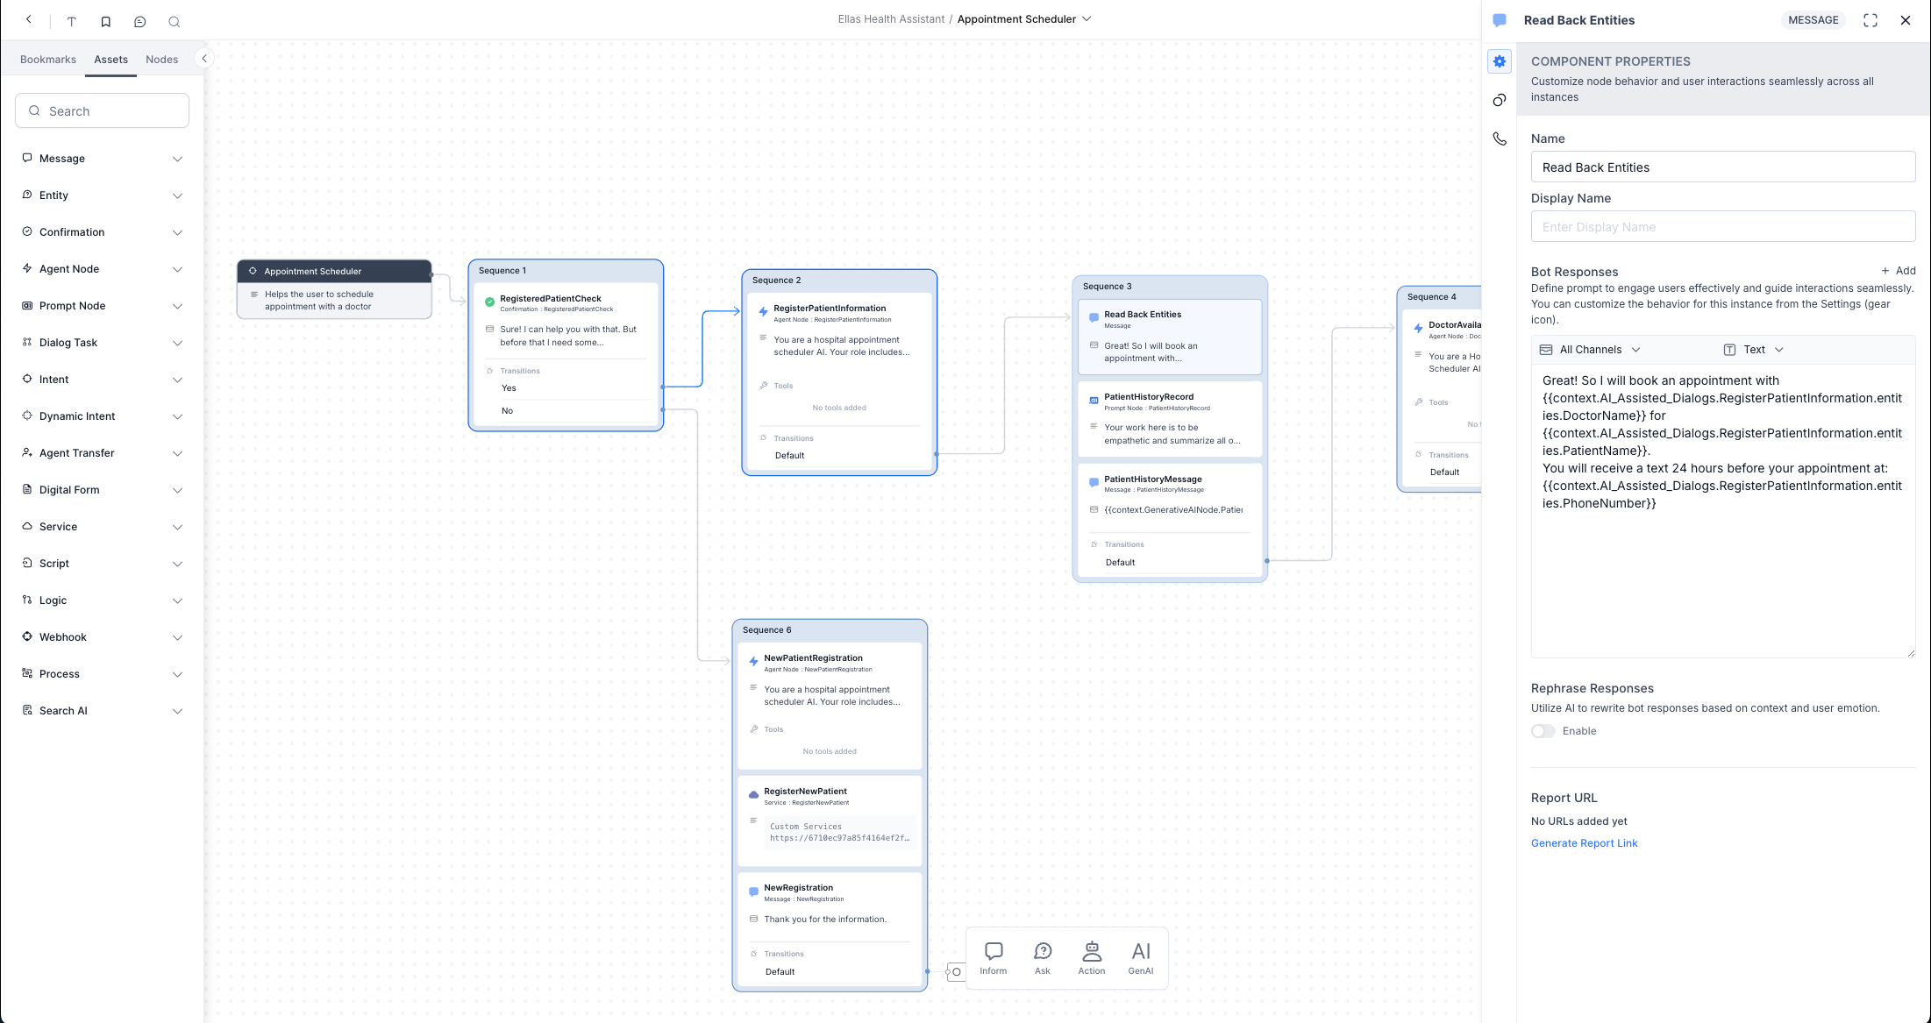Click the bookmark icon in top toolbar
The width and height of the screenshot is (1931, 1023).
(105, 21)
